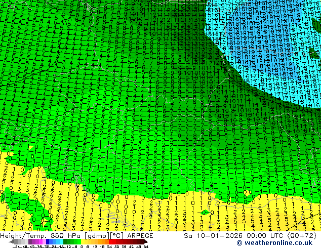Click the 00:00 UTC forecast time text

click(266, 236)
